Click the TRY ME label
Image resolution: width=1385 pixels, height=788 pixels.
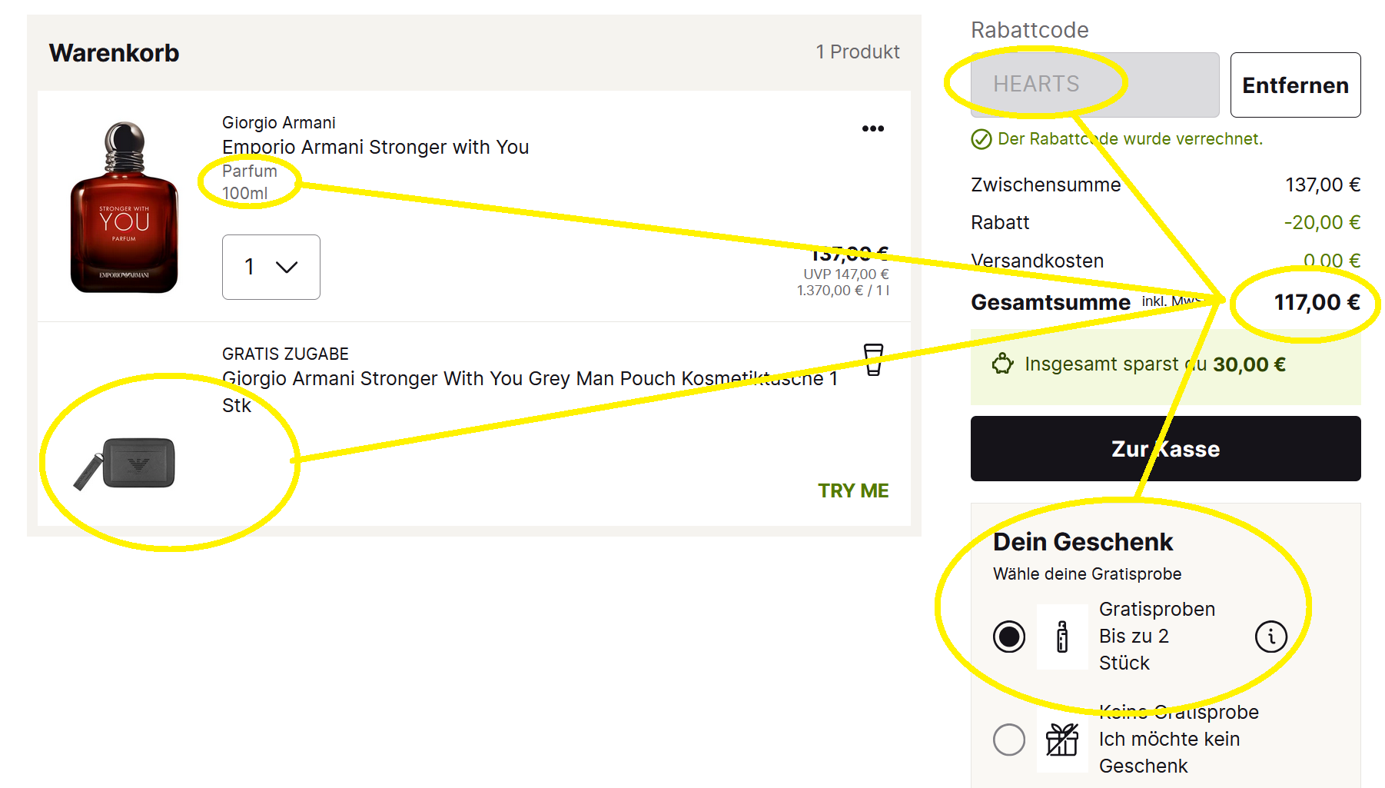[853, 490]
